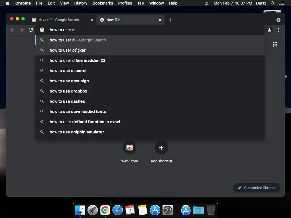Open the History menu
The image size is (291, 218).
coord(81,3)
